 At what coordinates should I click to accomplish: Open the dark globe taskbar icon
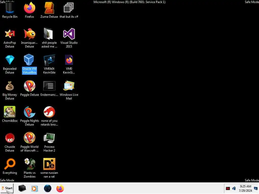tap(48, 188)
